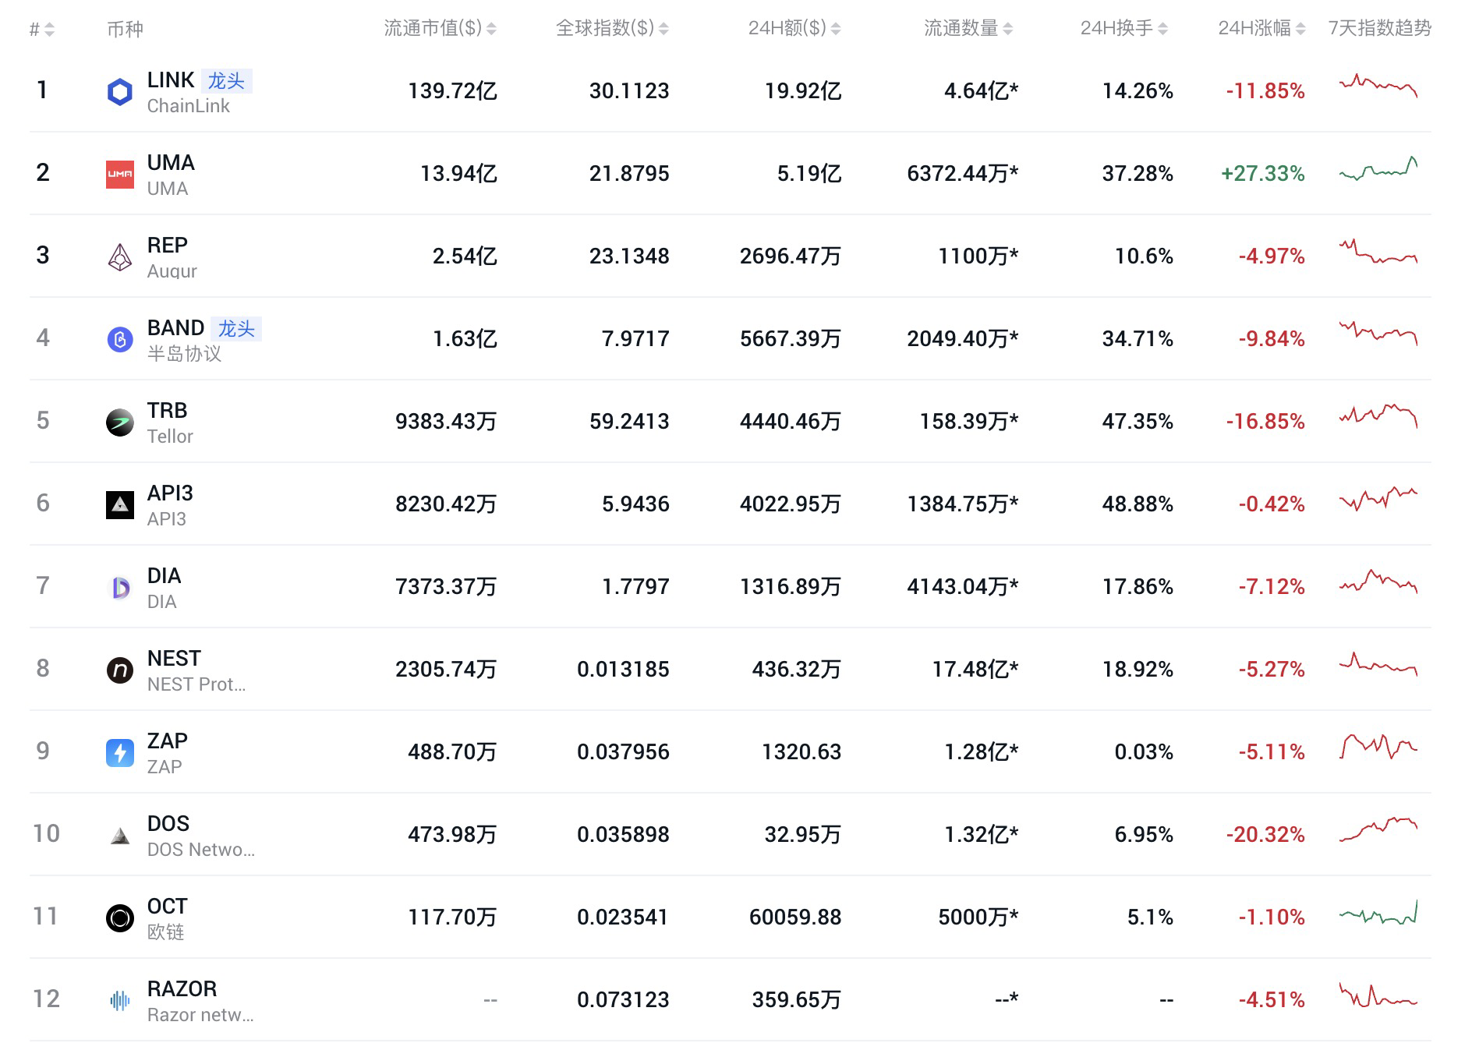The height and width of the screenshot is (1043, 1472).
Task: Open the DIA coin name link
Action: coord(164,576)
